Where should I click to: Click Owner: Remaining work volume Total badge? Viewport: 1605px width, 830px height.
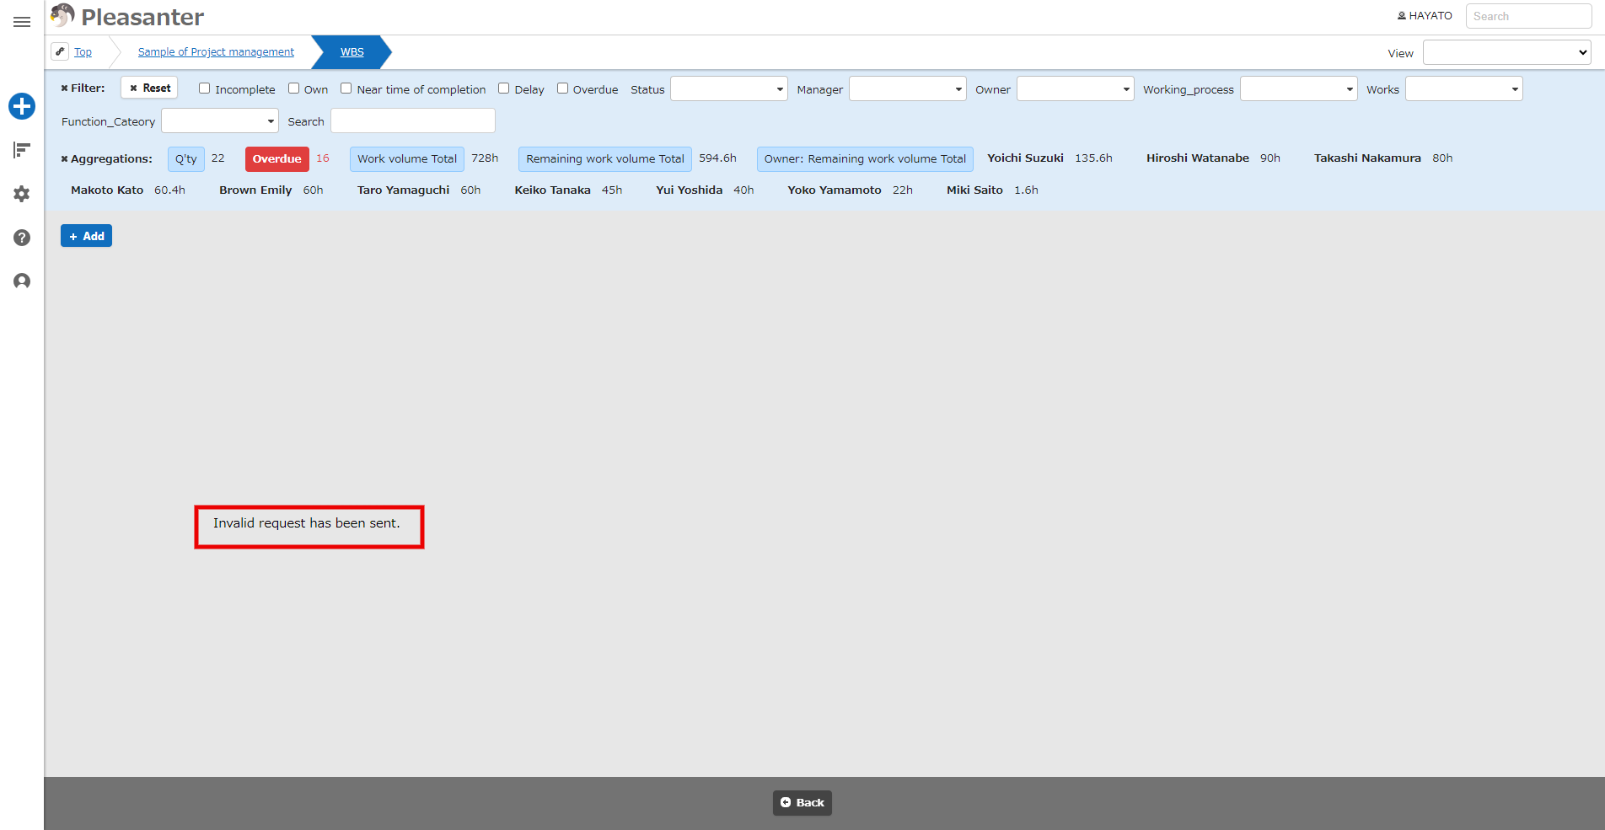865,158
